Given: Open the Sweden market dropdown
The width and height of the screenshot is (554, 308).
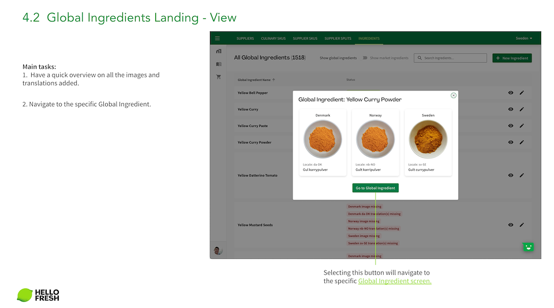Looking at the screenshot, I should click(x=524, y=39).
